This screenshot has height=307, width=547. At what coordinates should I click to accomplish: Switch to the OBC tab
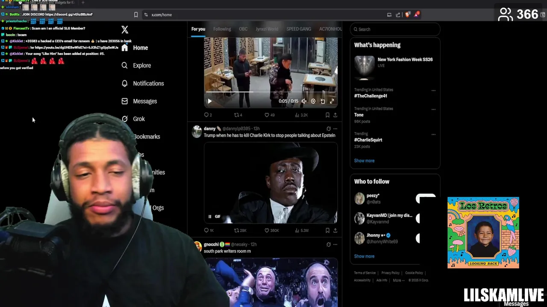pos(243,29)
